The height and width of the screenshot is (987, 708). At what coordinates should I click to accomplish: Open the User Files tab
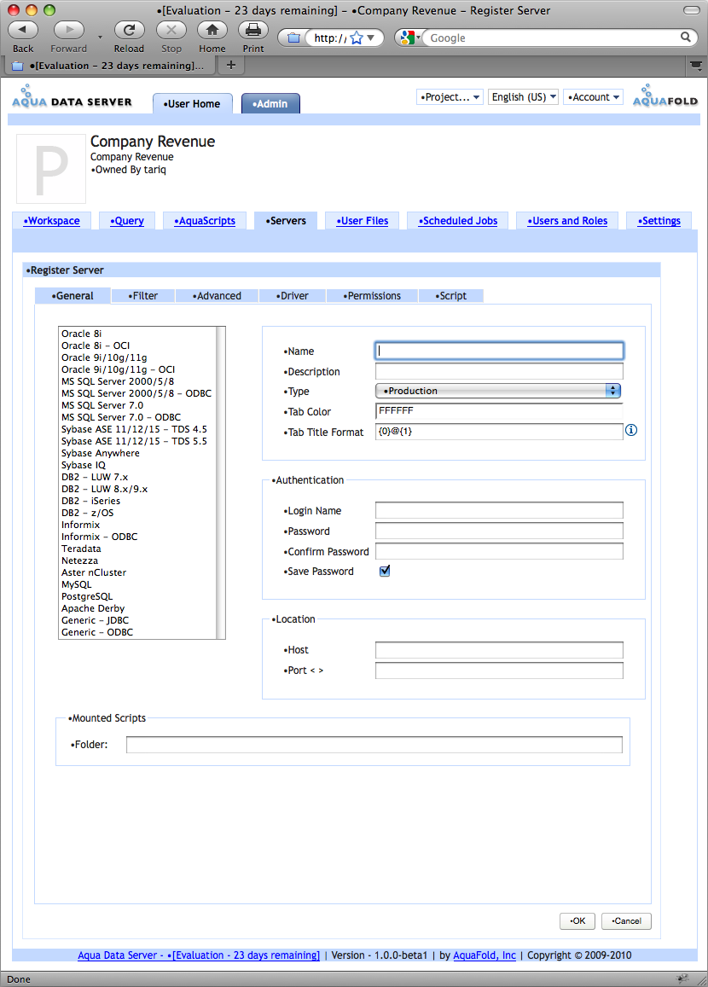(363, 221)
